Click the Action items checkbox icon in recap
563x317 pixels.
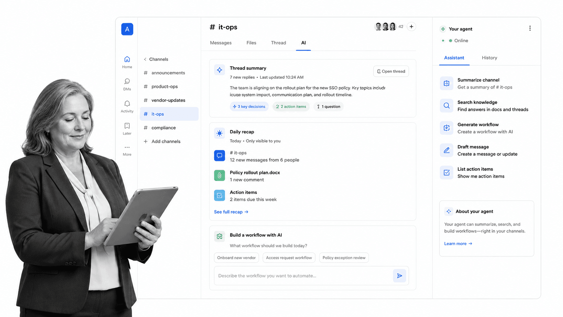pyautogui.click(x=220, y=195)
